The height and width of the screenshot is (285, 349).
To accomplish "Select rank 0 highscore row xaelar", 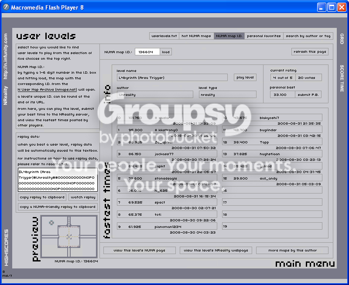I will (167, 118).
